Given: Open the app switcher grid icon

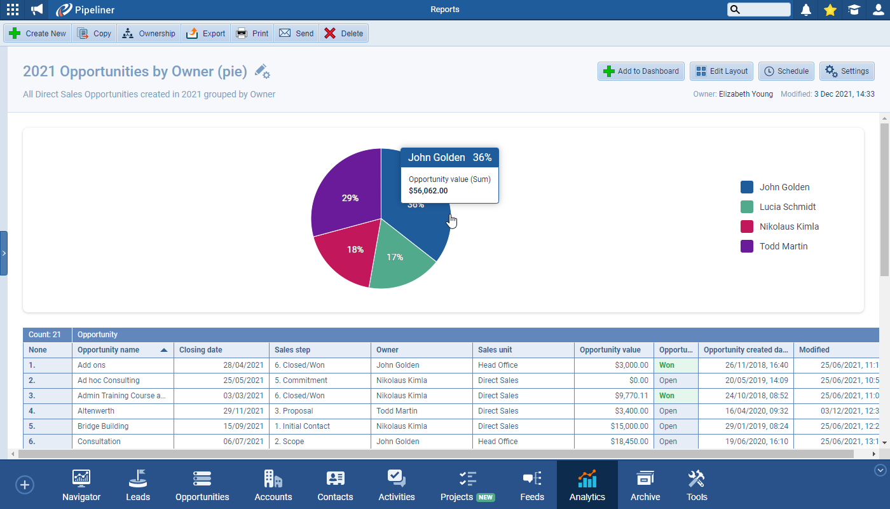Looking at the screenshot, I should click(x=12, y=10).
